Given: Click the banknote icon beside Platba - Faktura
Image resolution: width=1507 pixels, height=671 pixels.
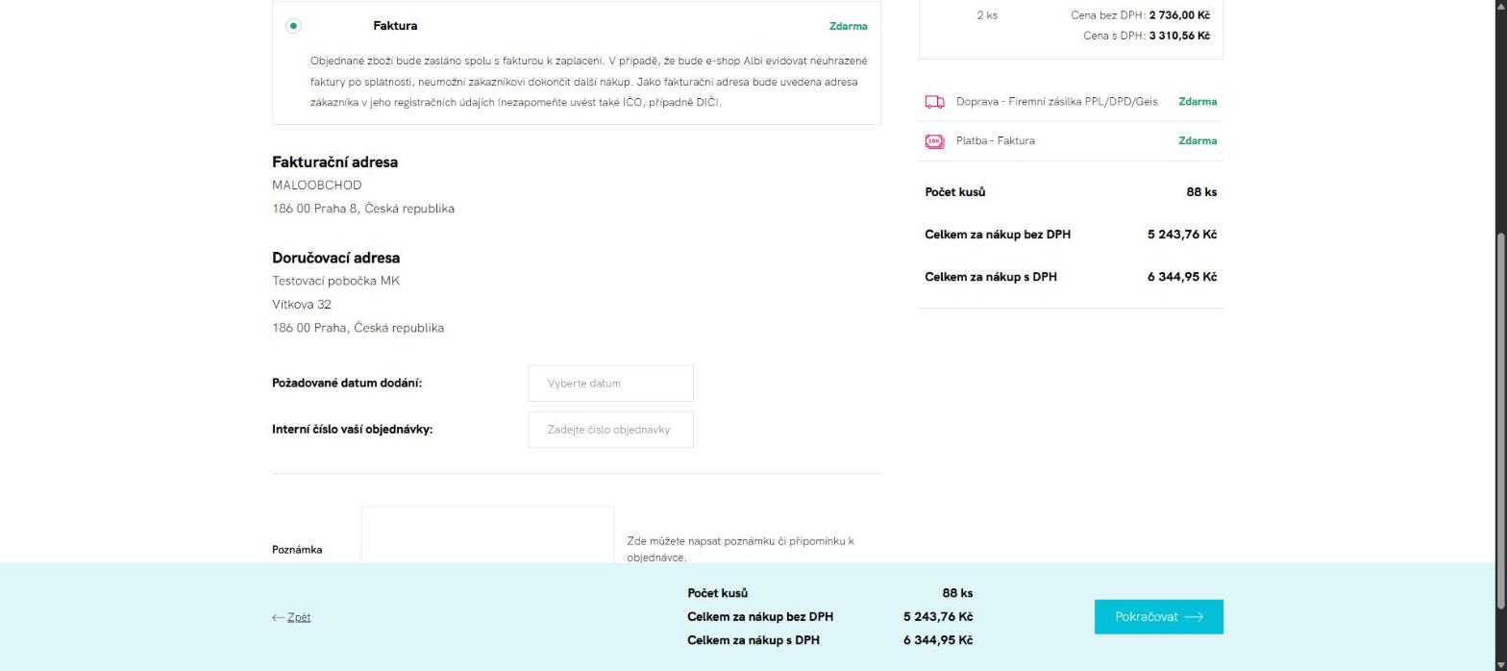Looking at the screenshot, I should click(934, 141).
